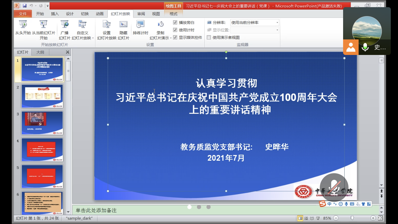The width and height of the screenshot is (398, 224).
Task: Open the Insert (插入) ribbon tab
Action: click(x=55, y=14)
